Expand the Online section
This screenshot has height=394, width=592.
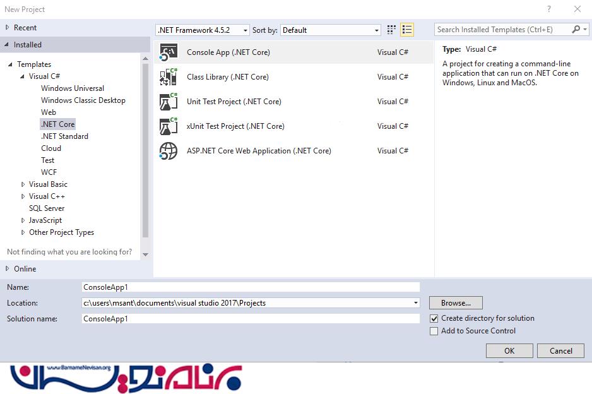pyautogui.click(x=8, y=269)
